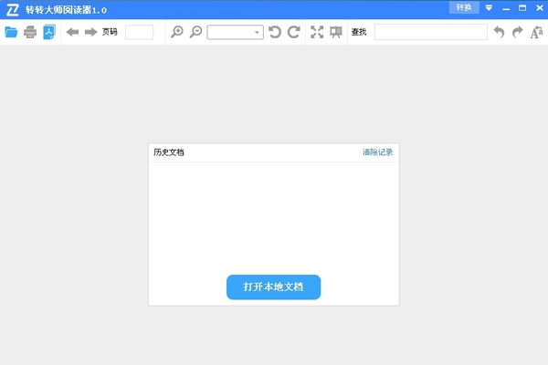The height and width of the screenshot is (365, 548).
Task: Jump to next search result arrow
Action: click(x=518, y=32)
